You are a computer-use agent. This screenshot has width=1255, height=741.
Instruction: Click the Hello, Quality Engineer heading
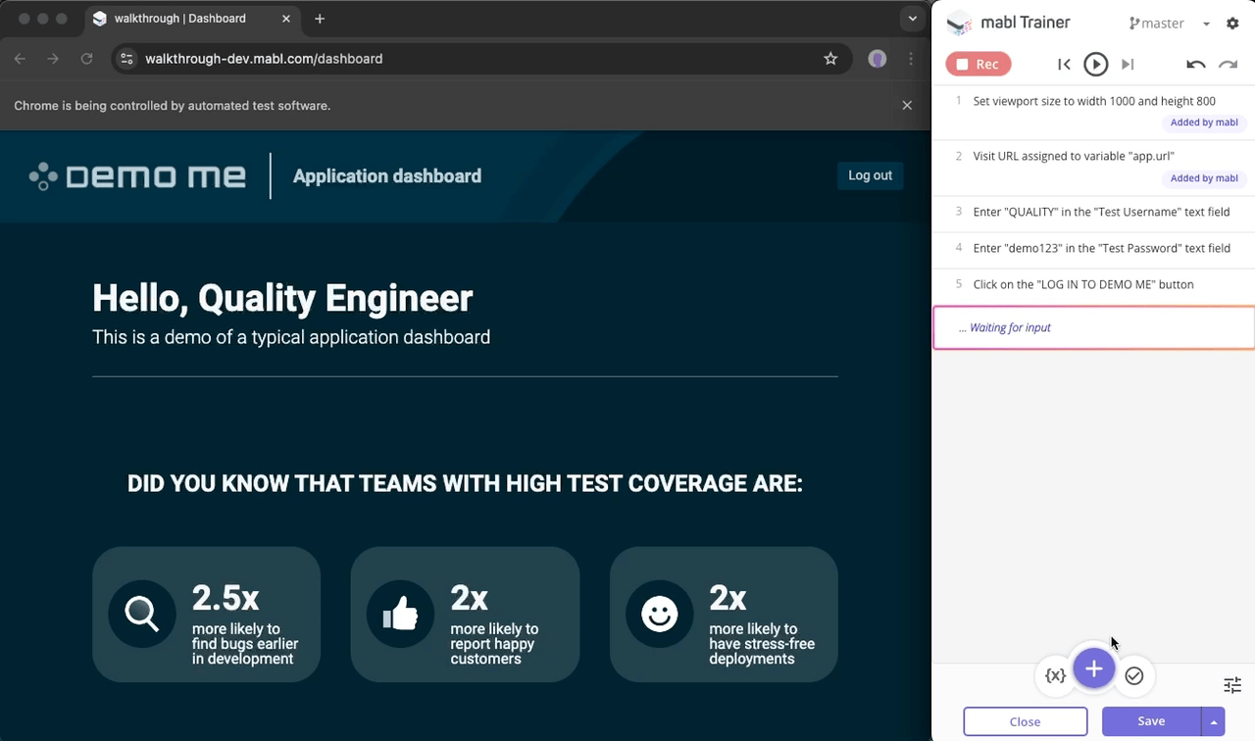(282, 298)
